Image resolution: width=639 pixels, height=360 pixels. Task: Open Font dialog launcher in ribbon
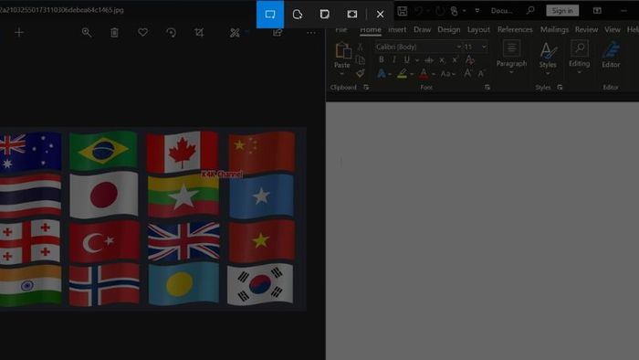click(487, 87)
